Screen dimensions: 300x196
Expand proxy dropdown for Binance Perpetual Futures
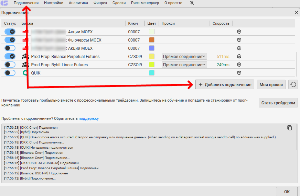(184, 56)
